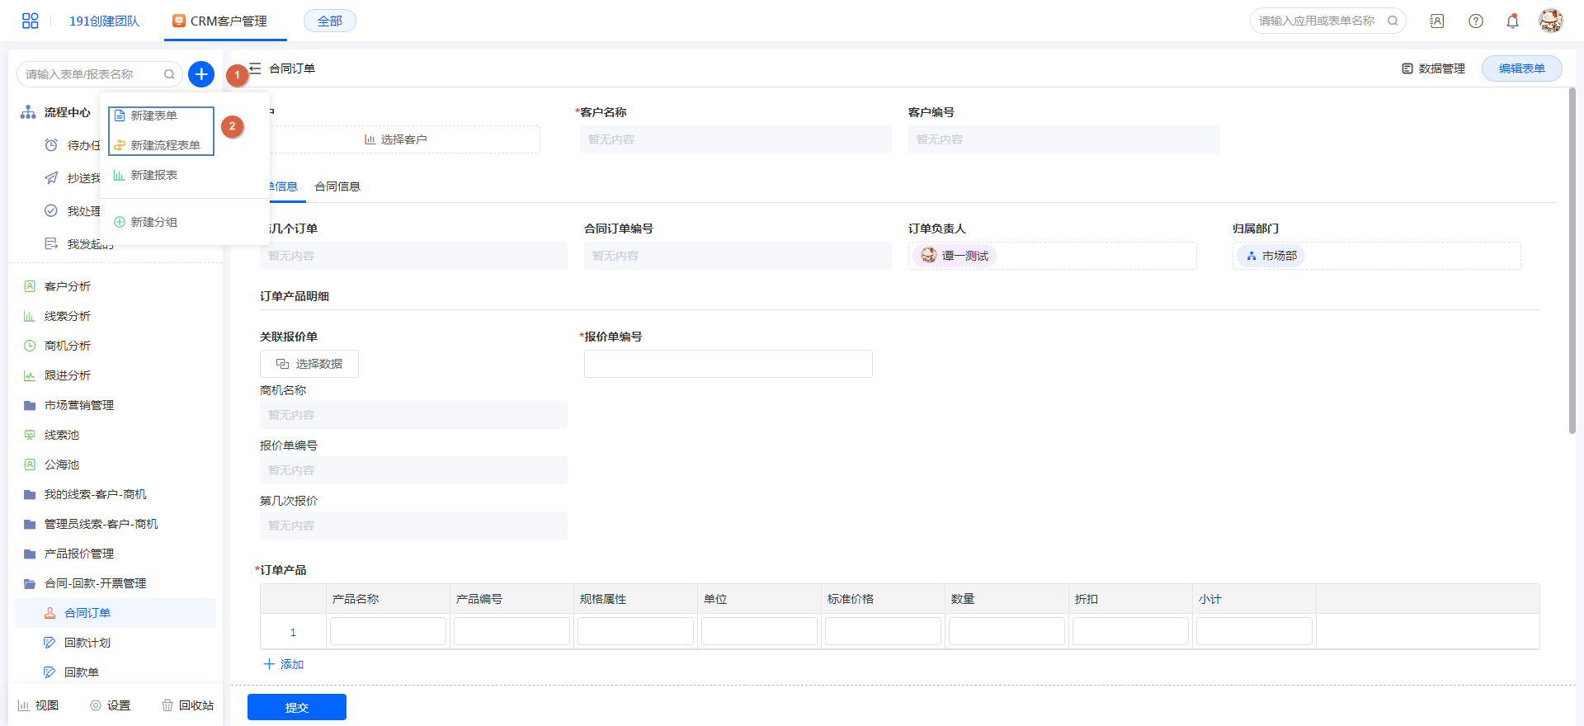Open the app grid icon top-left
This screenshot has width=1584, height=726.
[x=31, y=21]
